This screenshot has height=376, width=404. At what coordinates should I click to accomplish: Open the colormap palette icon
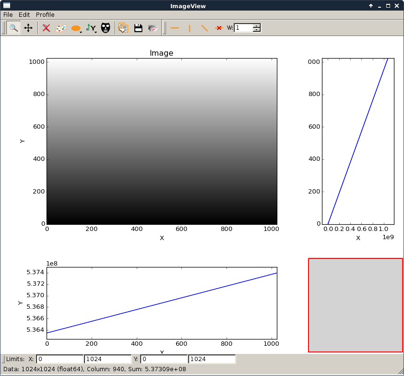click(60, 28)
